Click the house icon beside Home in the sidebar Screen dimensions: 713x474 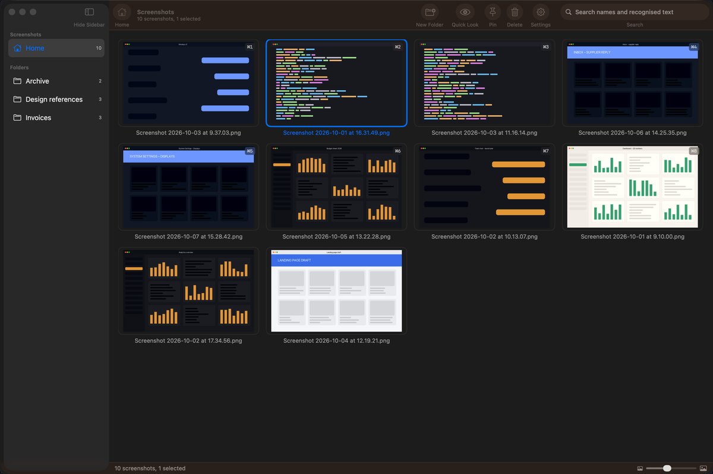point(17,48)
